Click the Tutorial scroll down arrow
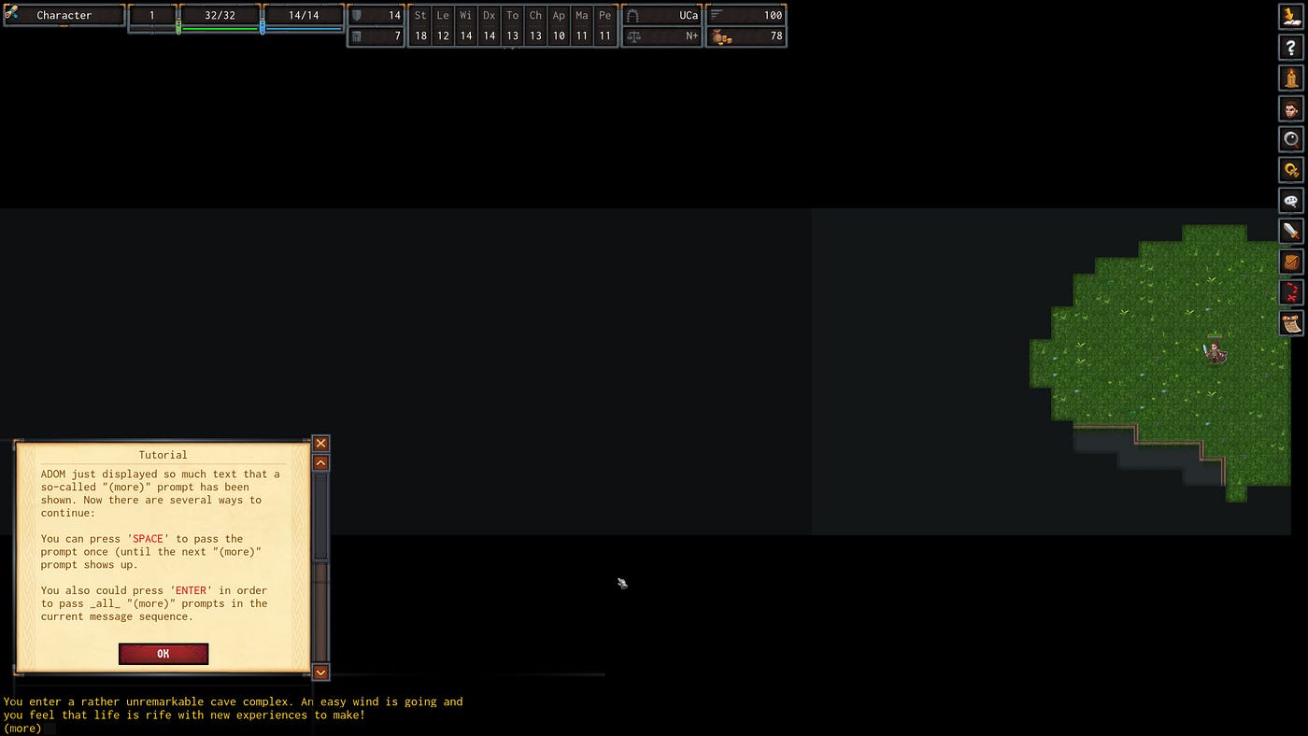The height and width of the screenshot is (736, 1308). pos(320,672)
